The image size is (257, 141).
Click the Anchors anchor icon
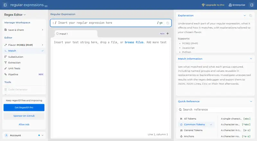click(x=181, y=136)
